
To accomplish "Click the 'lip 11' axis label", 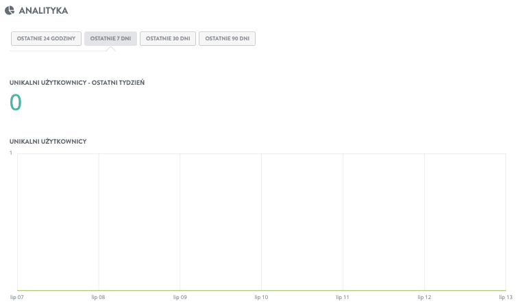I will tap(343, 297).
